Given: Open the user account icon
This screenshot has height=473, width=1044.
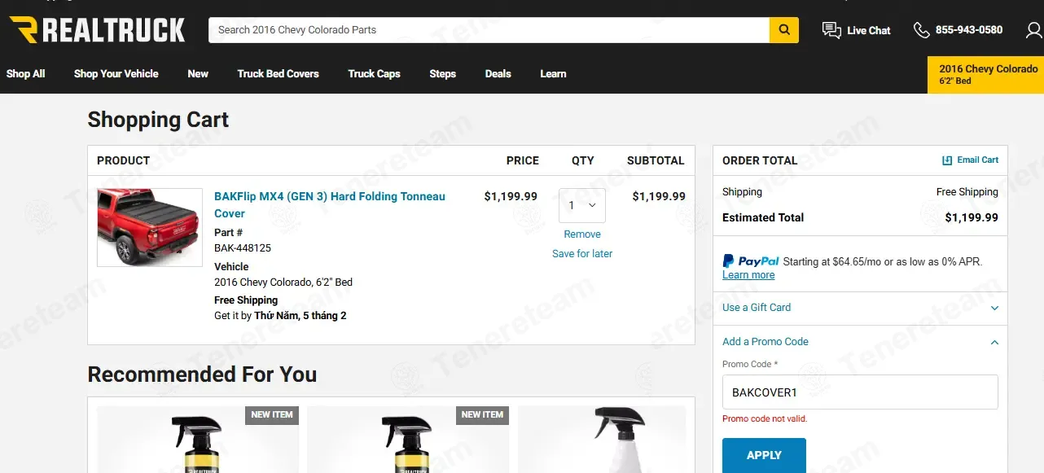Looking at the screenshot, I should [1033, 30].
